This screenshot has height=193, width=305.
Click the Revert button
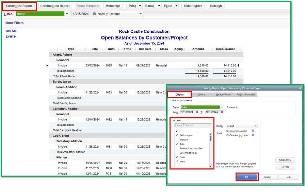pyautogui.click(x=285, y=167)
